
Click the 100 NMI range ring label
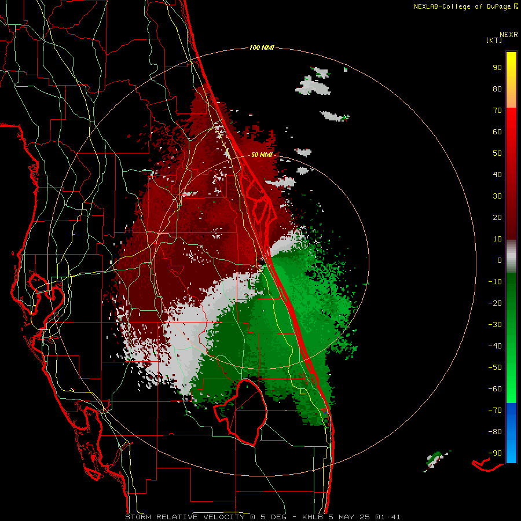tap(262, 48)
